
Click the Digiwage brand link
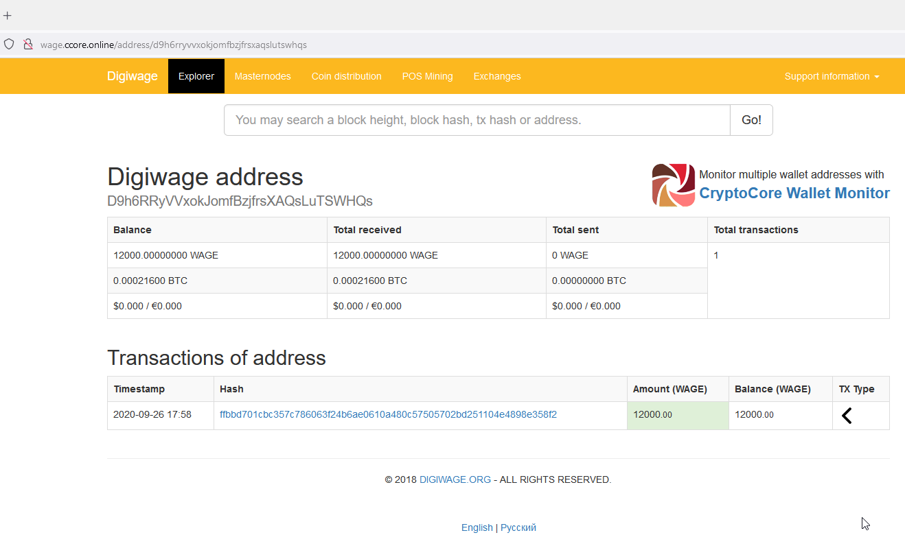click(x=133, y=76)
